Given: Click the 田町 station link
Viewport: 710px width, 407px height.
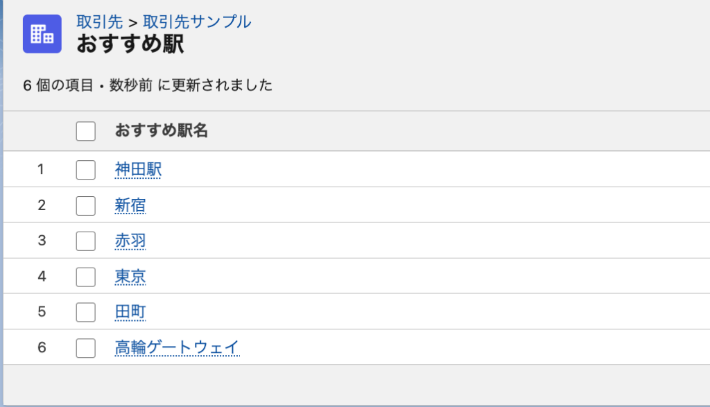Looking at the screenshot, I should (x=130, y=312).
